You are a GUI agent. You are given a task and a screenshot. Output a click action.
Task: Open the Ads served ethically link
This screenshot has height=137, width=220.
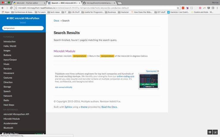pyautogui.click(x=64, y=87)
